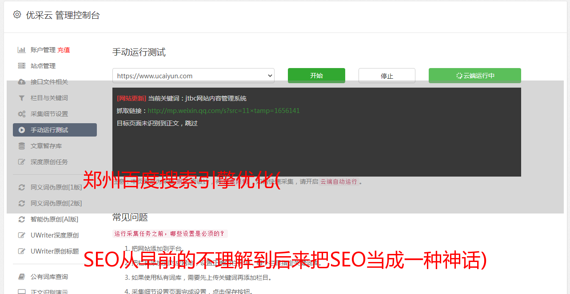Click the book icon for 公有词库查询
Image resolution: width=570 pixels, height=294 pixels.
[x=21, y=277]
